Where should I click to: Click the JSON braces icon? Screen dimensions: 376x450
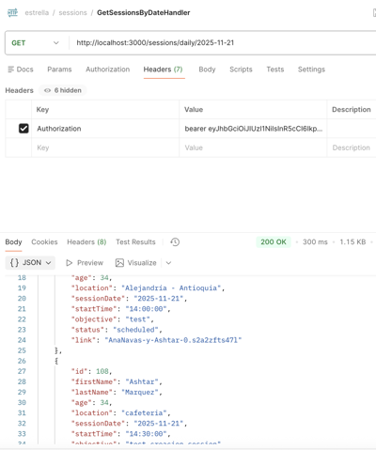(14, 262)
